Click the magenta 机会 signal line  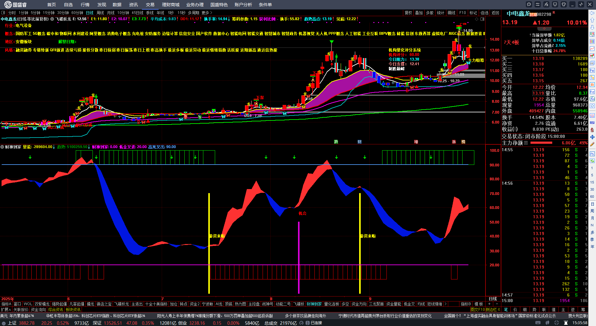299,257
